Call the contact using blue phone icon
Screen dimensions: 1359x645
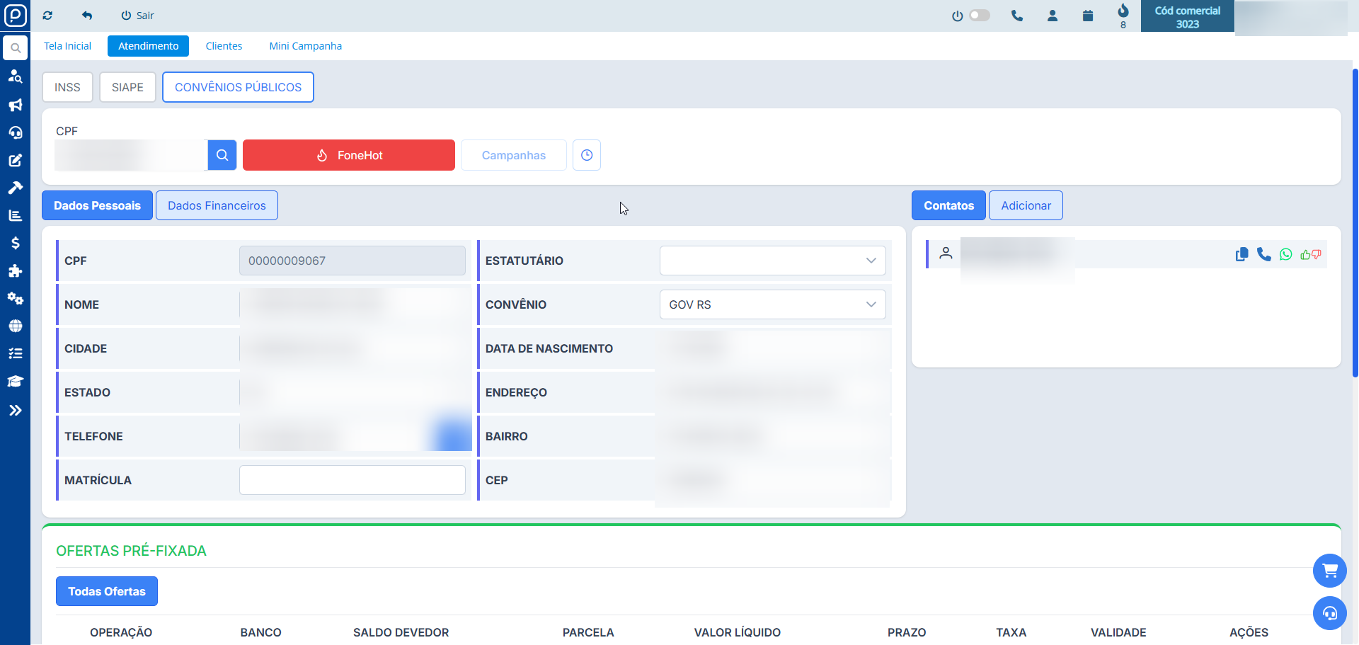point(1263,254)
